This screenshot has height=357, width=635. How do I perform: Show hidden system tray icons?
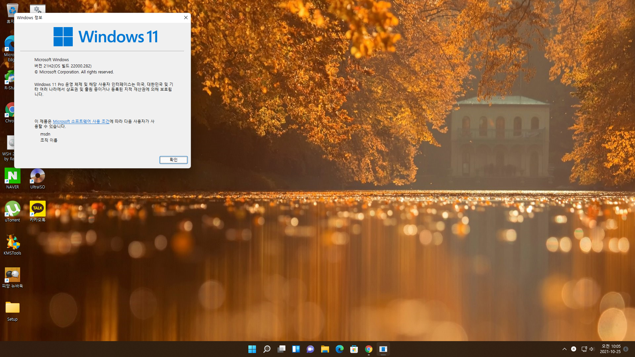[x=565, y=349]
